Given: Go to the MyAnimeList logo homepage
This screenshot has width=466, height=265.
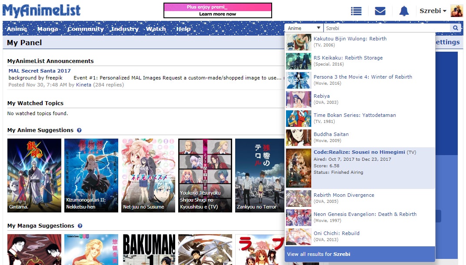Looking at the screenshot, I should tap(42, 11).
